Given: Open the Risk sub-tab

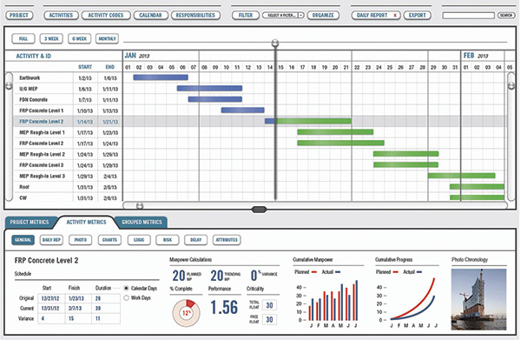Looking at the screenshot, I should tap(168, 240).
